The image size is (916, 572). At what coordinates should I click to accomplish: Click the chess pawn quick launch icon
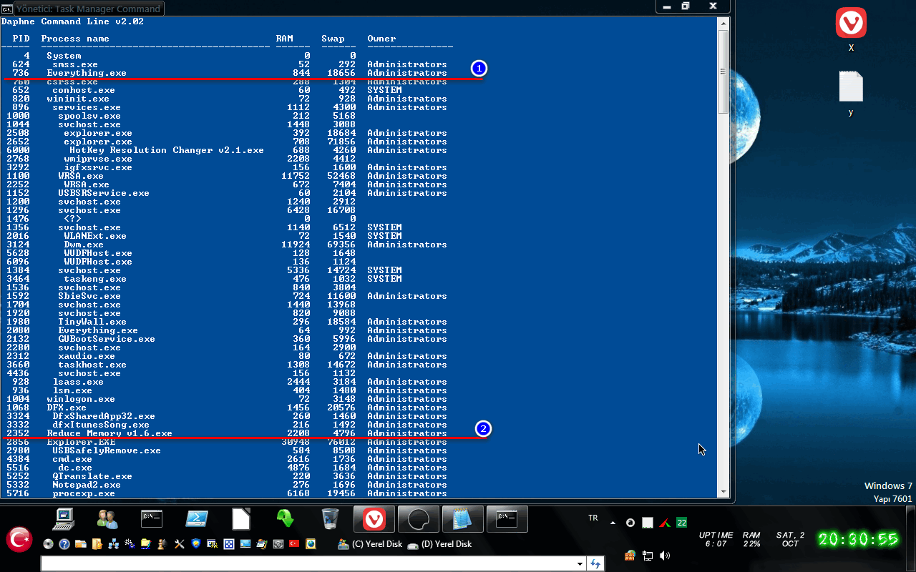[x=163, y=544]
